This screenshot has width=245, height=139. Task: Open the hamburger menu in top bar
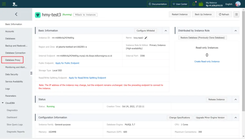[x=4, y=4]
